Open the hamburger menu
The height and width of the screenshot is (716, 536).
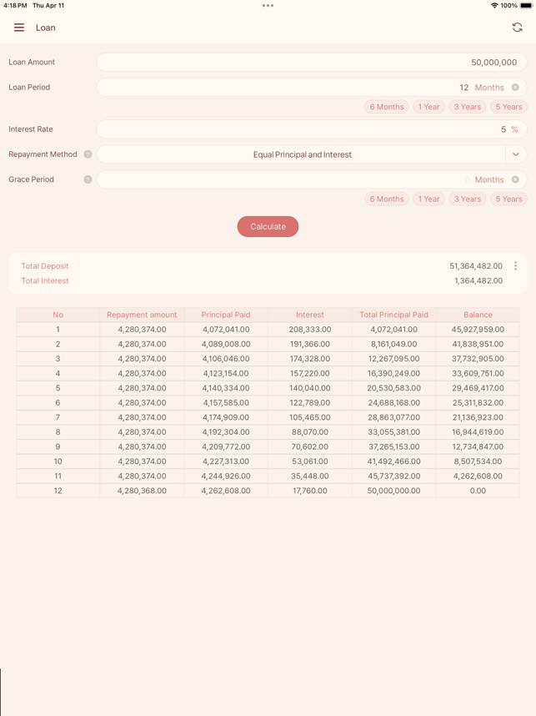(x=19, y=28)
